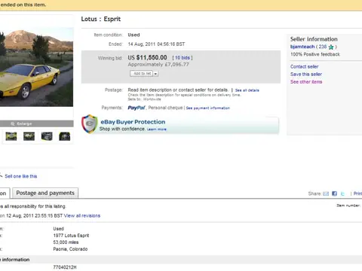Viewport: 362px width, 271px height.
Task: Click the seller feedback score 238
Action: [x=323, y=47]
